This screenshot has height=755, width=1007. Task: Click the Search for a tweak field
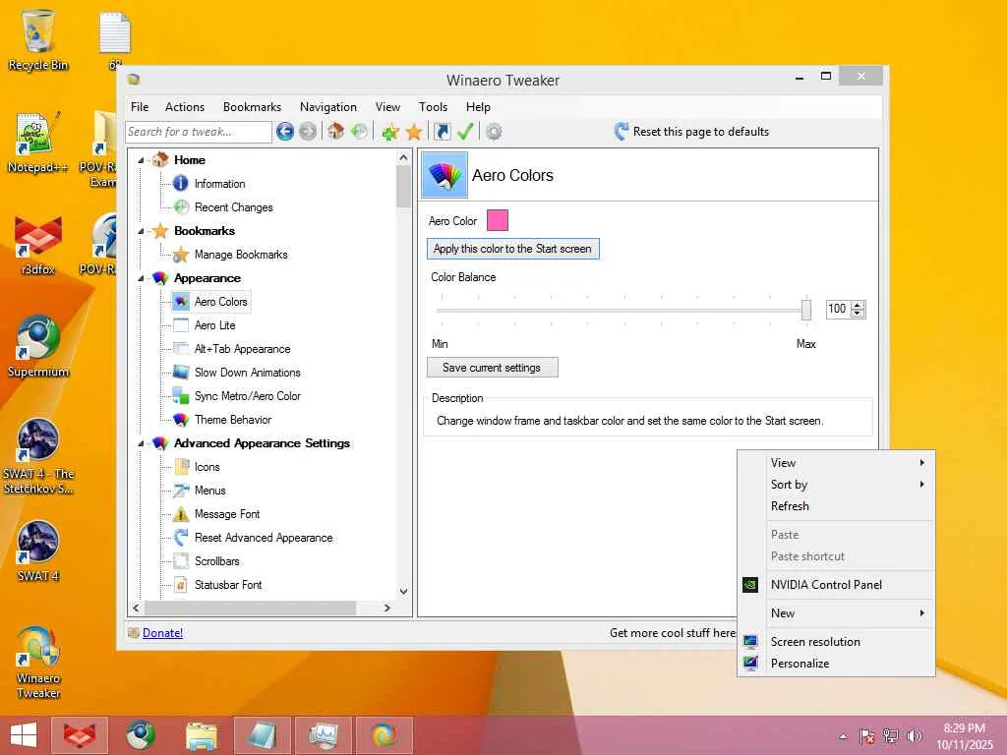[x=199, y=132]
